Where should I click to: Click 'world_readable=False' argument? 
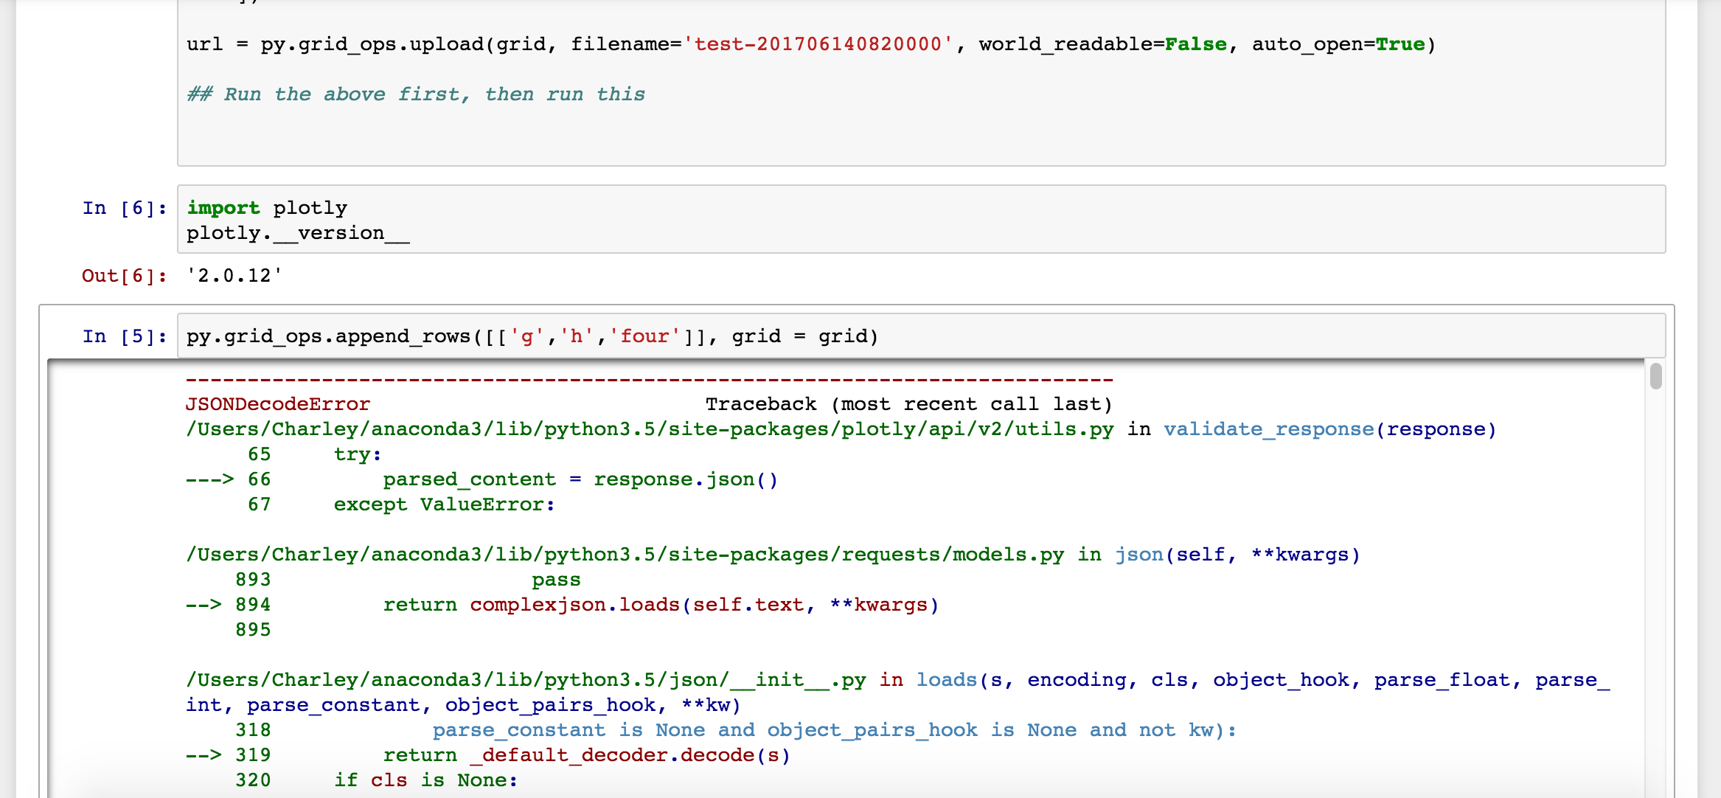1102,44
